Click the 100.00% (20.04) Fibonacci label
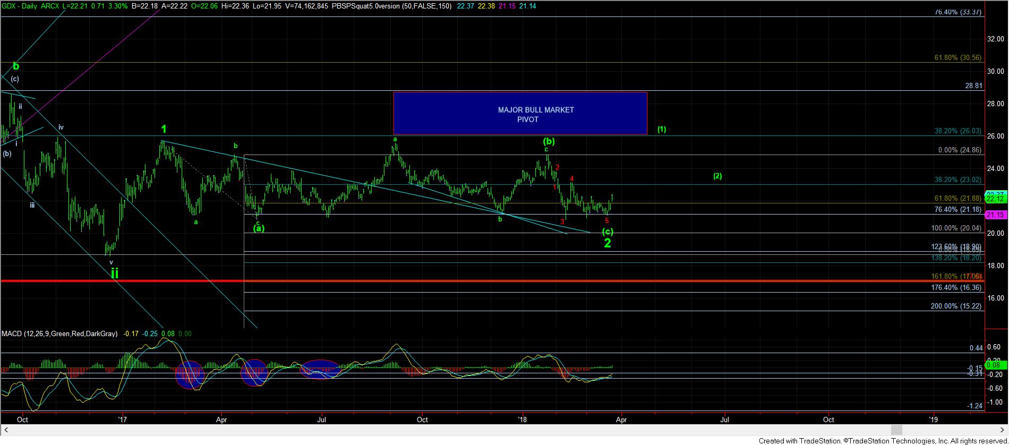The height and width of the screenshot is (445, 1009). 956,228
